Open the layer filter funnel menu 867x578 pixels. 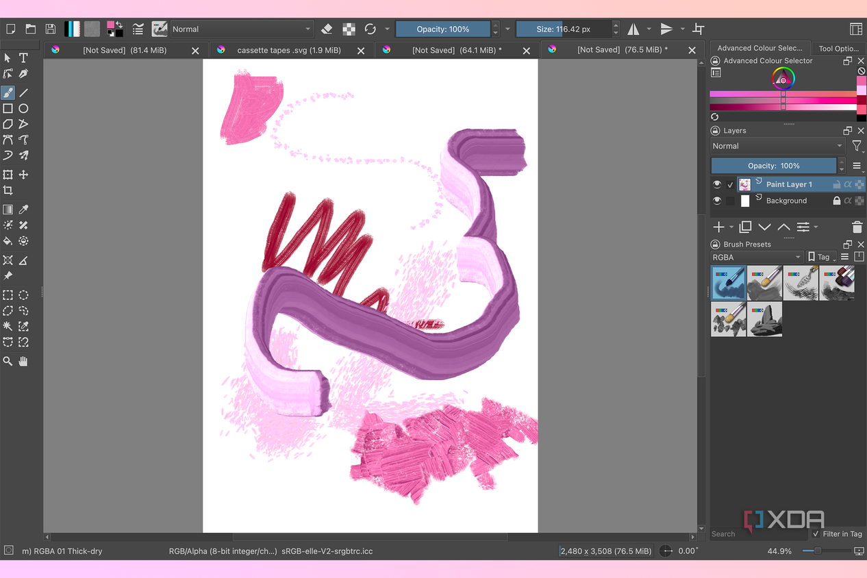pos(857,146)
